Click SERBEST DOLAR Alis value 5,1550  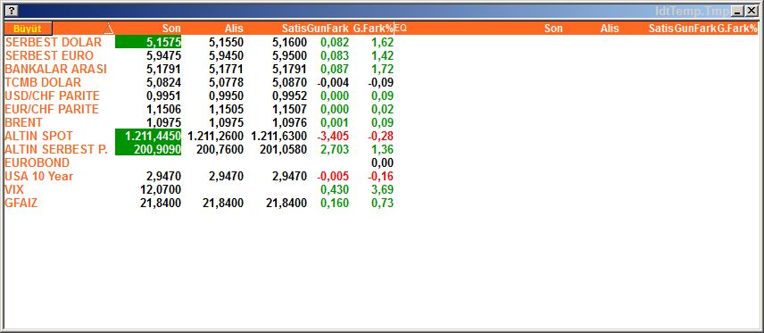[226, 43]
